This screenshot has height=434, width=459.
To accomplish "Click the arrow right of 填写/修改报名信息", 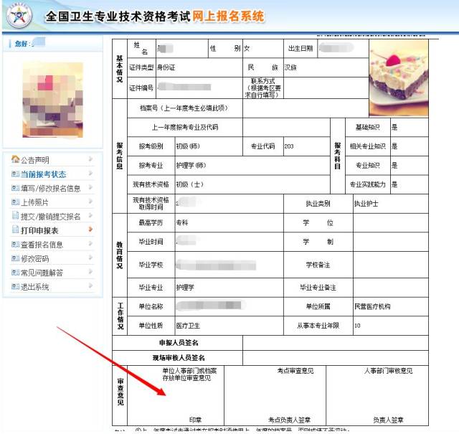I will (90, 187).
